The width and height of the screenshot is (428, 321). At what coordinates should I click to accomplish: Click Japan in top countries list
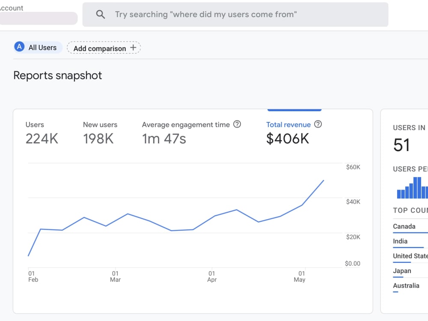[402, 271]
